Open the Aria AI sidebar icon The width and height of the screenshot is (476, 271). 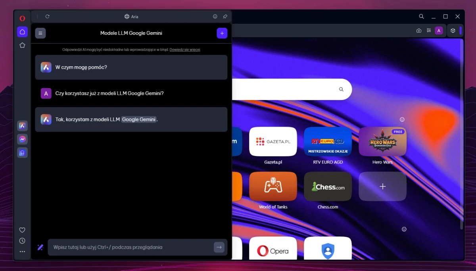click(22, 126)
